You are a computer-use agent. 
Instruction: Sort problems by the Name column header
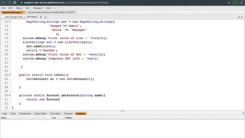tap(26, 118)
